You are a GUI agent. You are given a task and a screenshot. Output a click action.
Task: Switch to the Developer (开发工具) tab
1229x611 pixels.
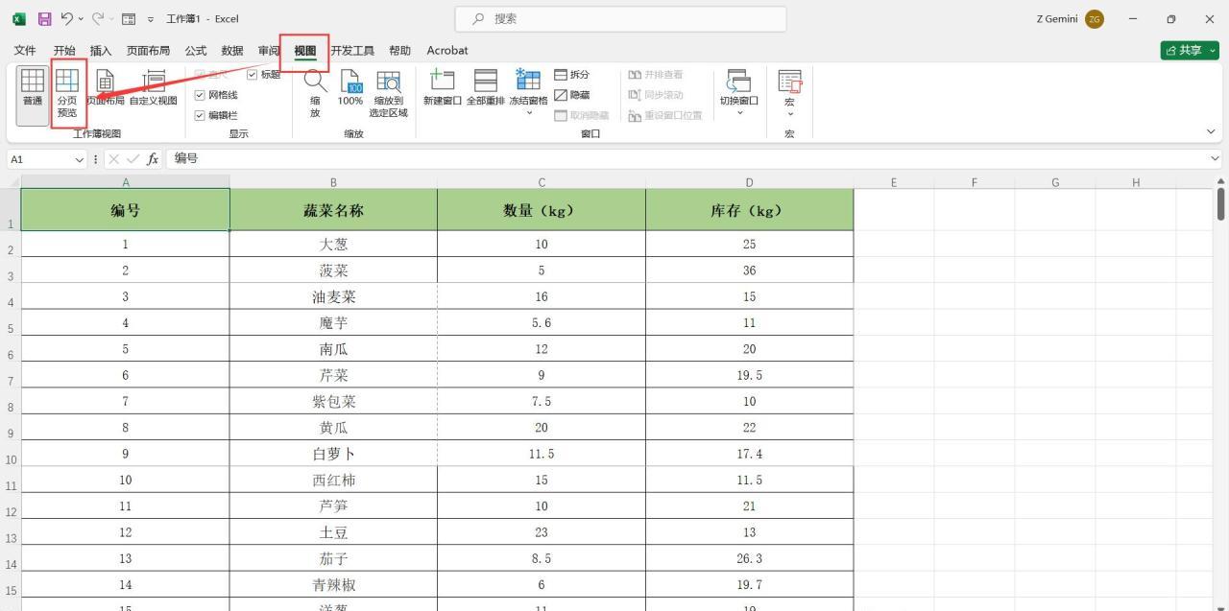352,51
